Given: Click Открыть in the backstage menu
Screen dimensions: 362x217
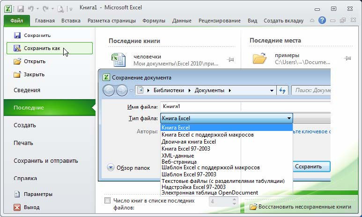Looking at the screenshot, I should (x=49, y=61).
